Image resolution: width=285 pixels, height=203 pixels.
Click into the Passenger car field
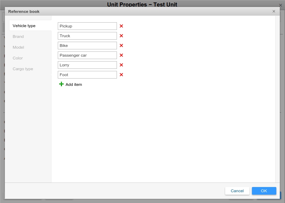87,55
